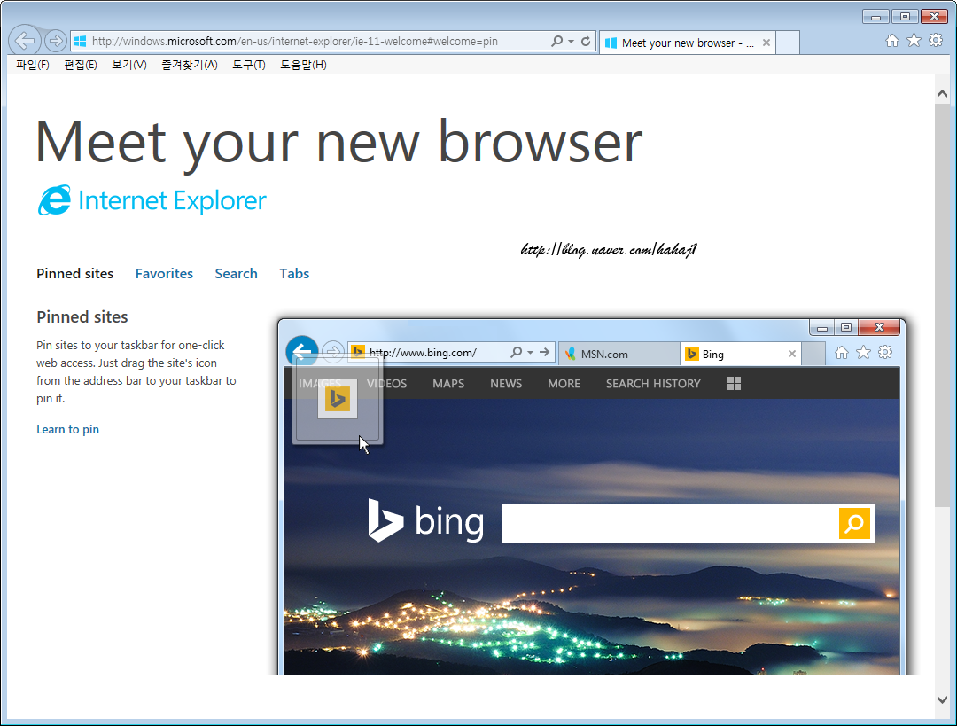
Task: Switch to the Favorites section
Action: (164, 274)
